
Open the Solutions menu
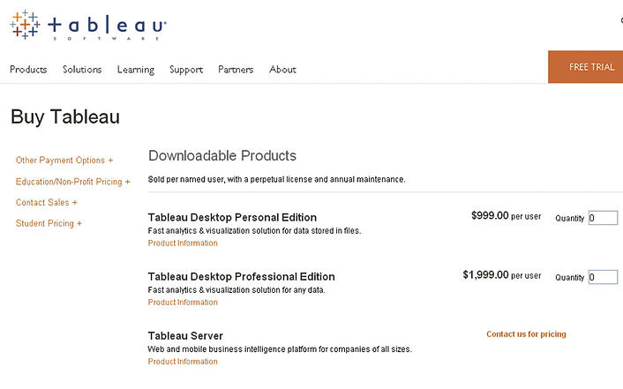[x=82, y=70]
